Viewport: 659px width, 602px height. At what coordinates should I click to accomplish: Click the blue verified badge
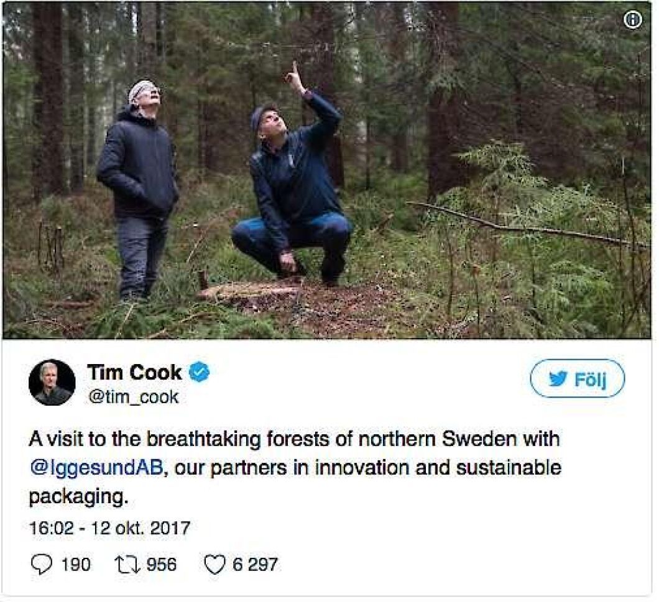[200, 372]
